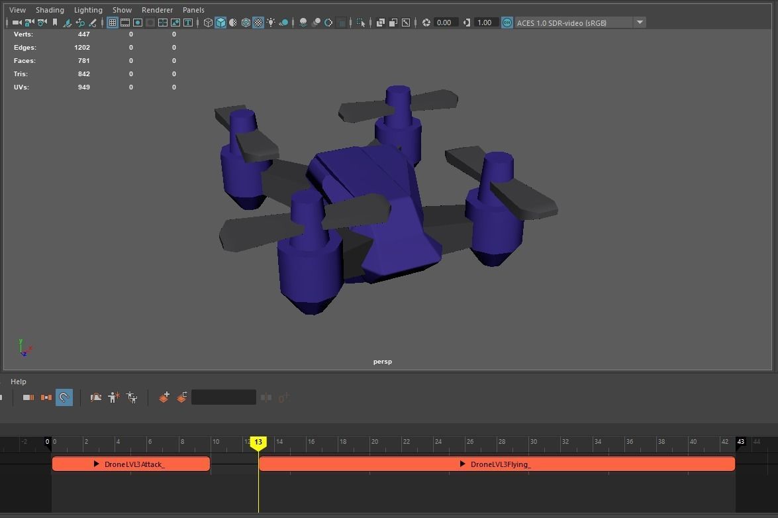Click the dark text field in Time Editor toolbar

coord(224,397)
